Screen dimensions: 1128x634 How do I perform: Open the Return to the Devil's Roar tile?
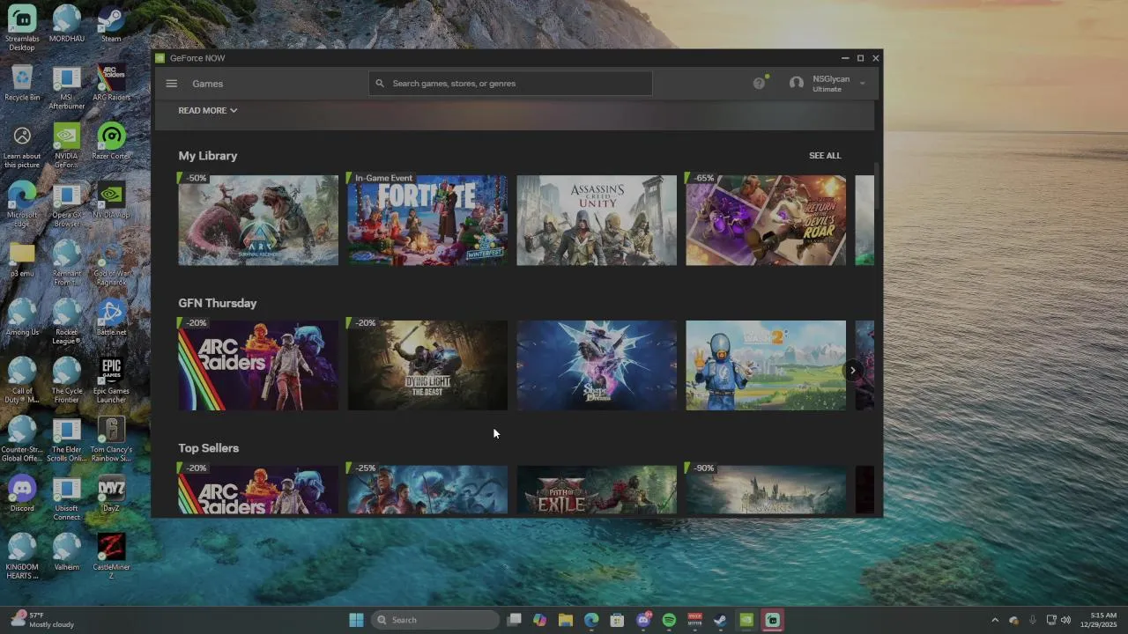(x=766, y=220)
